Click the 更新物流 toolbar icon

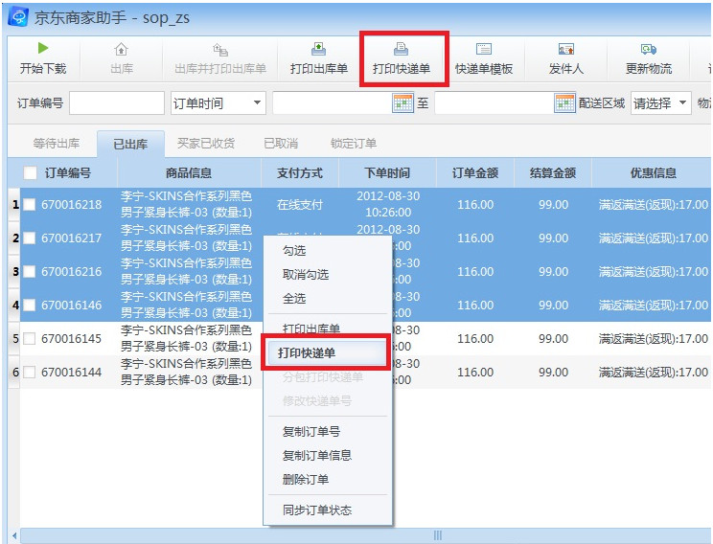648,49
